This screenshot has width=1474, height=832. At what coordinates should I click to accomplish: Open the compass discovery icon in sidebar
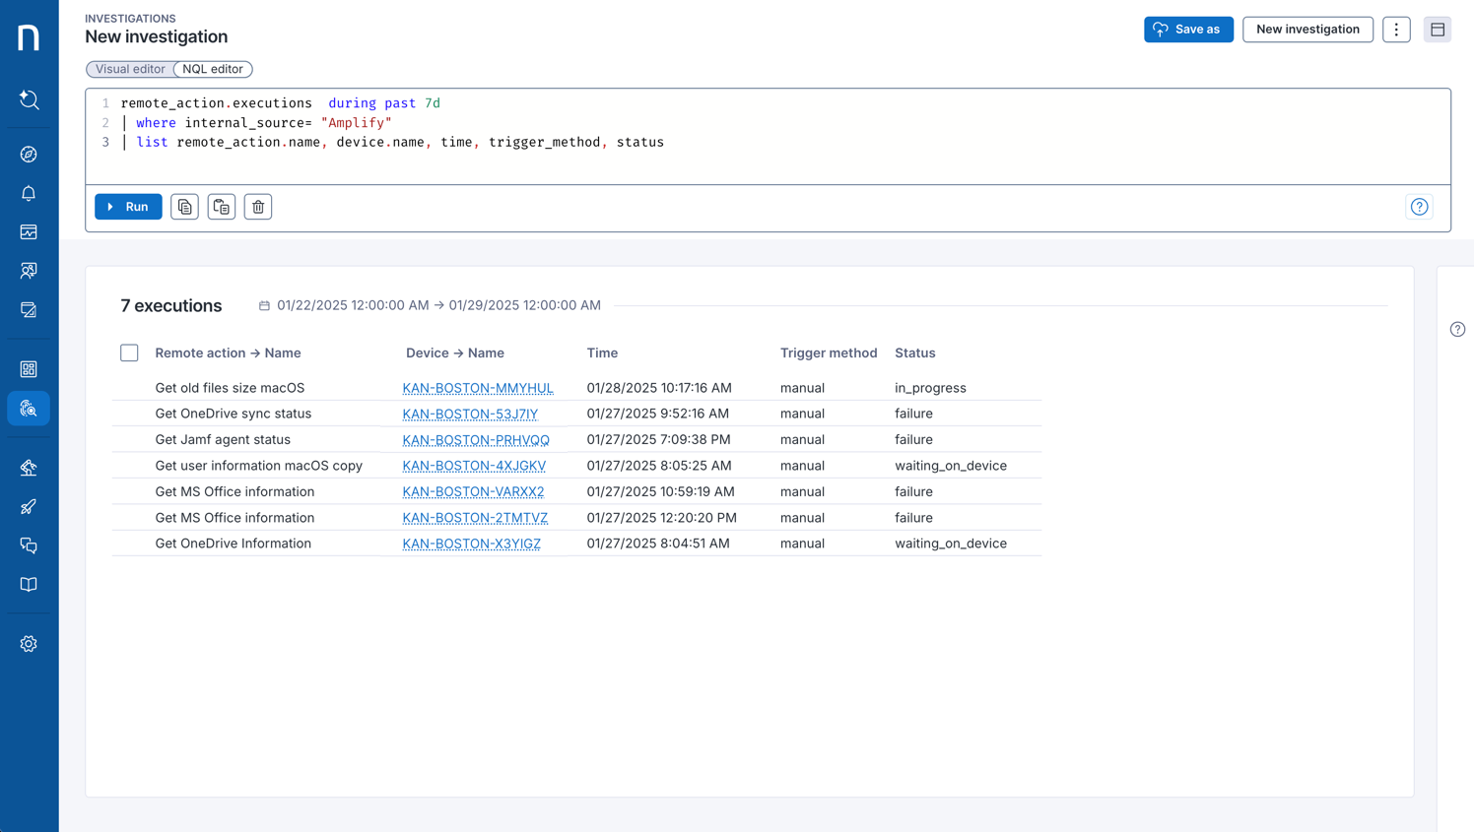tap(29, 154)
